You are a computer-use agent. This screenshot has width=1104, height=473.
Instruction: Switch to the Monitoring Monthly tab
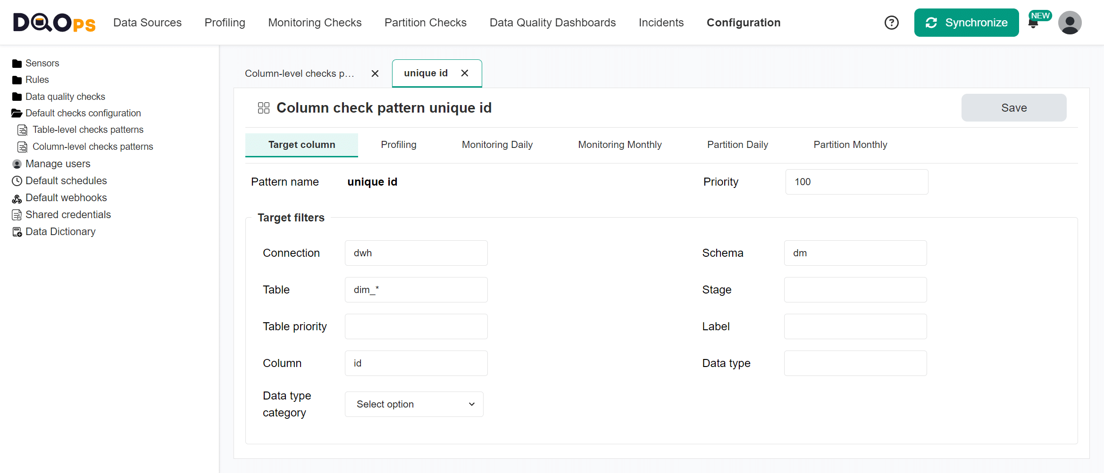coord(619,145)
